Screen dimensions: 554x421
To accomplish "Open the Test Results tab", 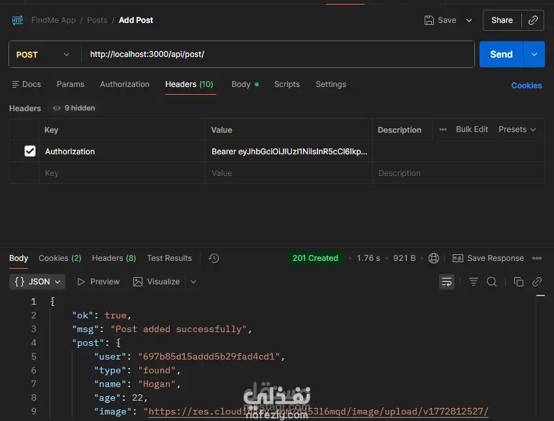I will pos(169,258).
